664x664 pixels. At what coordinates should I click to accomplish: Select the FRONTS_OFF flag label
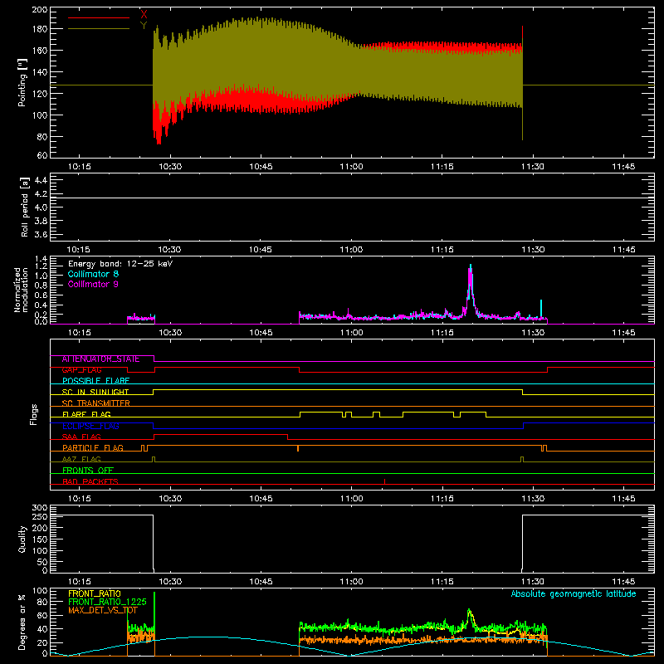(x=88, y=471)
